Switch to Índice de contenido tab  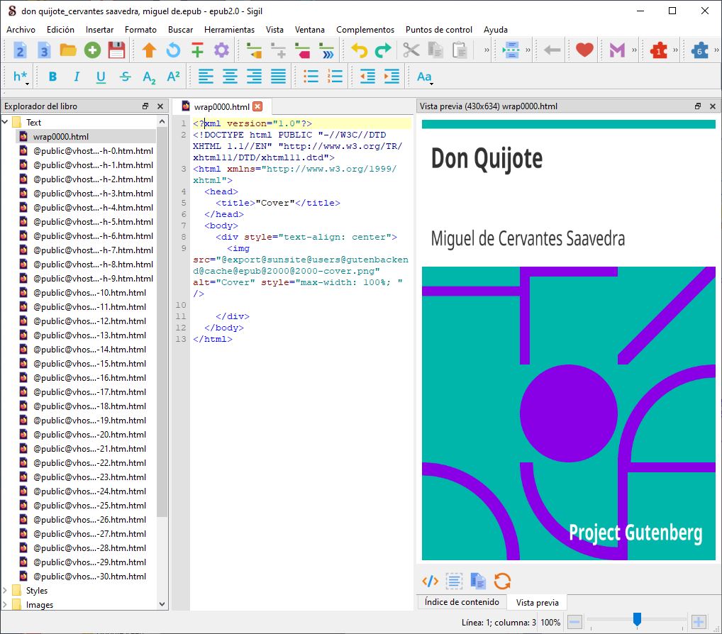click(461, 602)
